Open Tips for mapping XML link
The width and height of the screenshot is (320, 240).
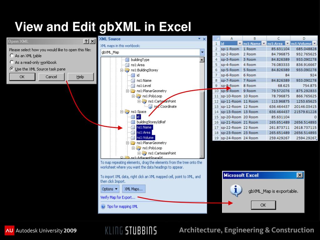122,207
